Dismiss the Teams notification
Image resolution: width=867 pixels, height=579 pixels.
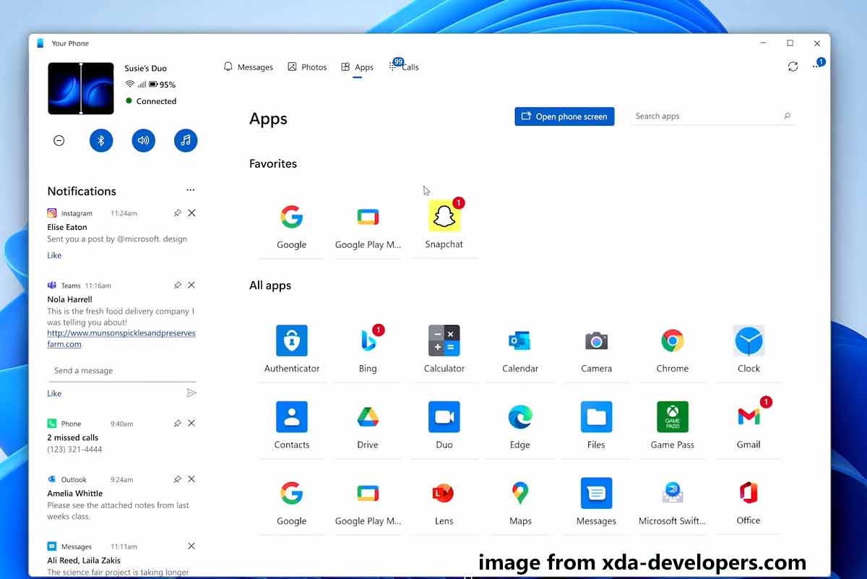[x=191, y=286]
